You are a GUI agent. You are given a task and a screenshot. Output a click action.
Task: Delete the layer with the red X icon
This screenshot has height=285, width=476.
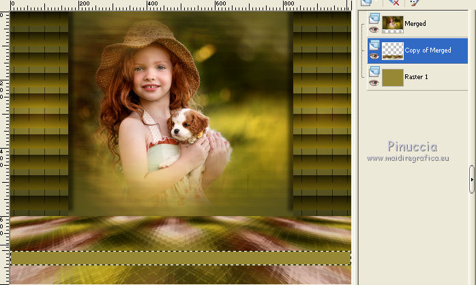[x=393, y=3]
